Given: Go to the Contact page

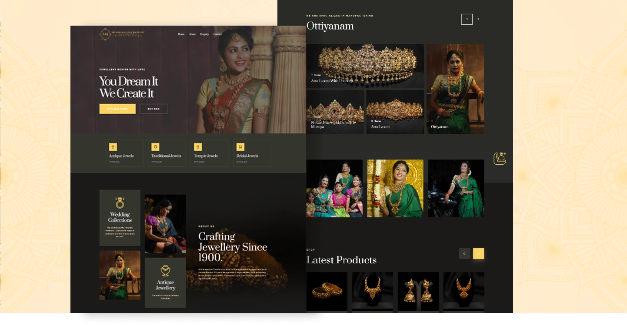Looking at the screenshot, I should (x=217, y=34).
